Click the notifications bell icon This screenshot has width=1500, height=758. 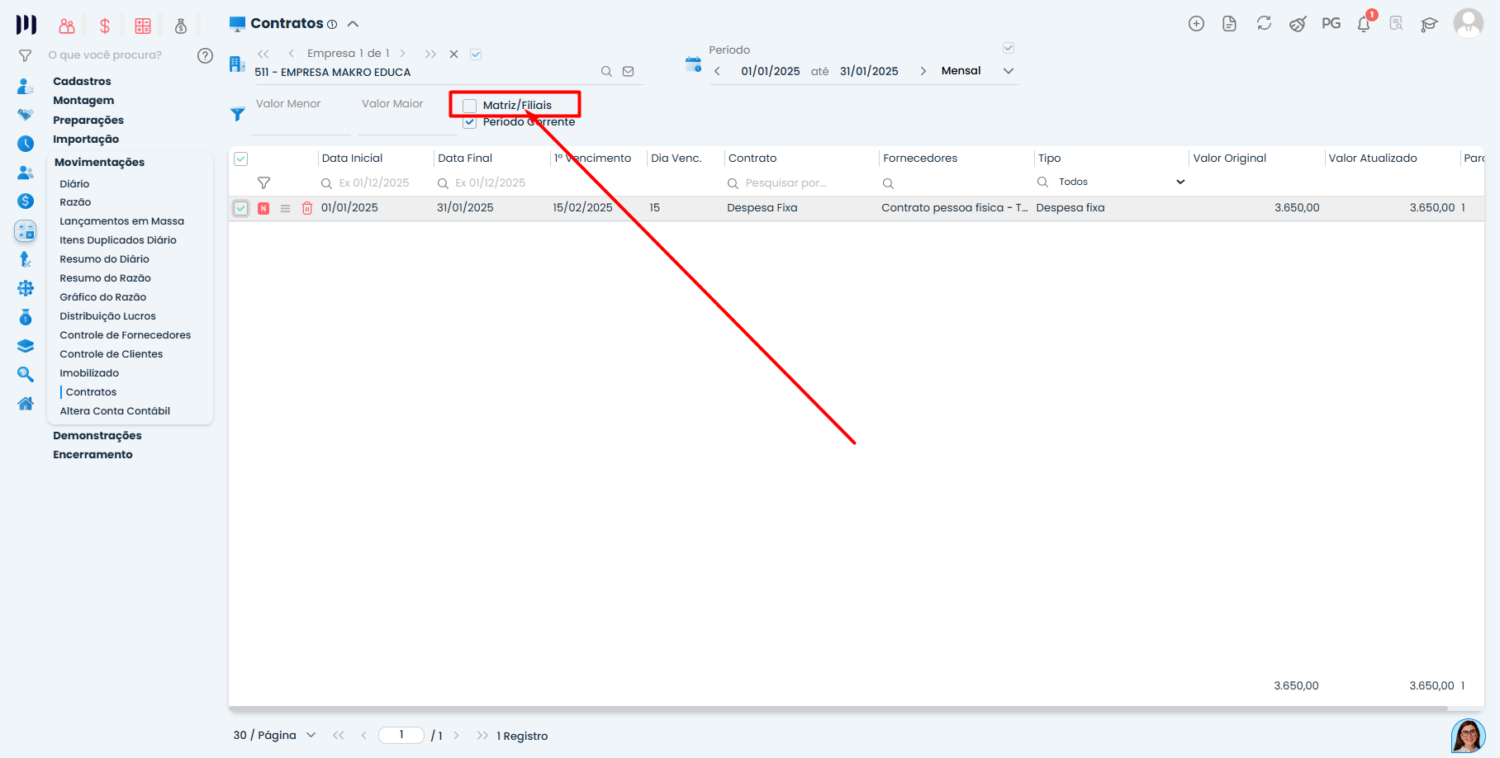1364,24
